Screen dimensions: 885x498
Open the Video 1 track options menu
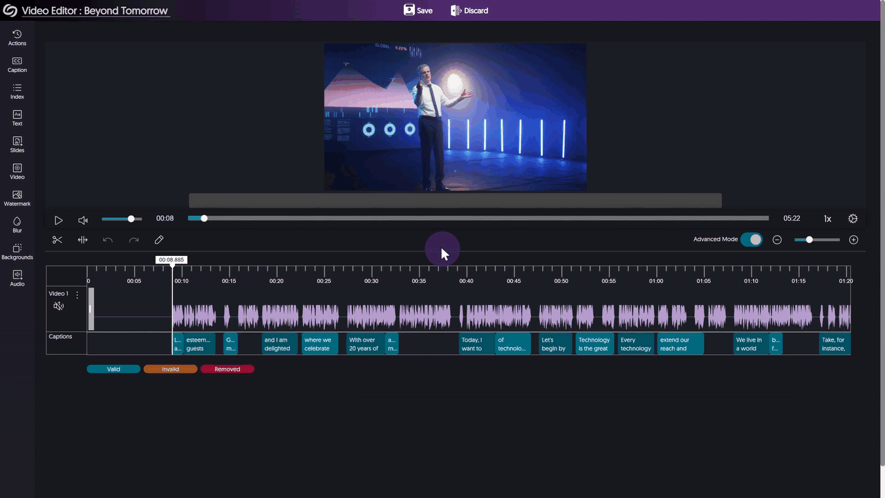click(77, 294)
